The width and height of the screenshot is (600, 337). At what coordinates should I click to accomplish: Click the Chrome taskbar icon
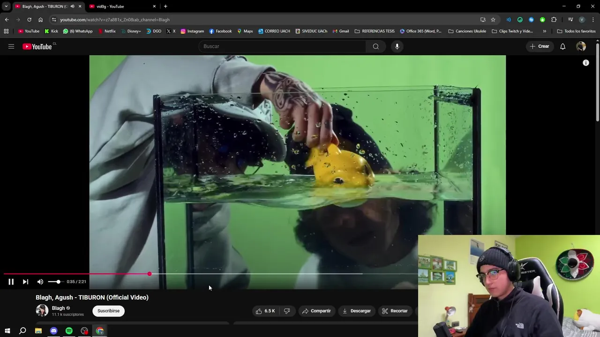tap(100, 331)
